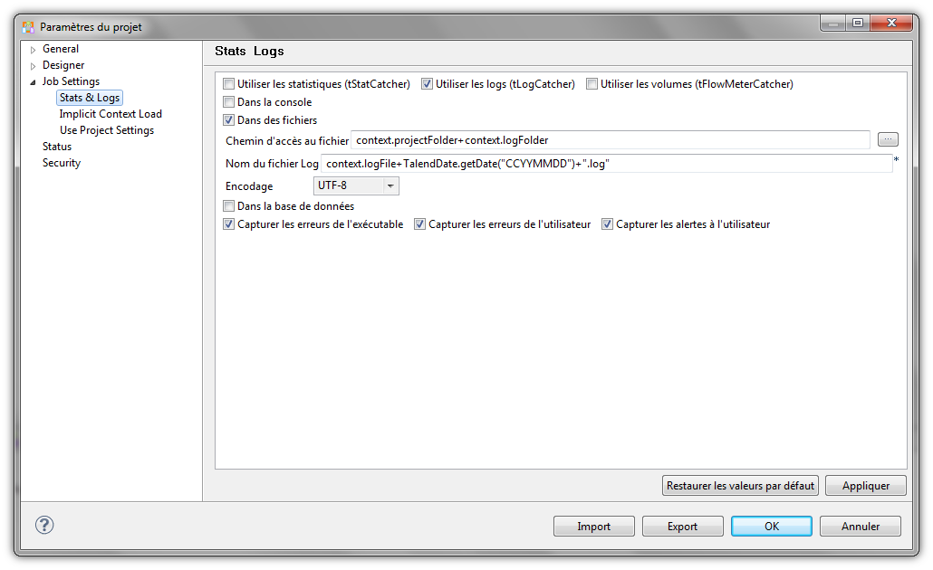Viewport: 933px width, 570px height.
Task: Toggle Capturer les erreurs de l'utilisateur
Action: 420,224
